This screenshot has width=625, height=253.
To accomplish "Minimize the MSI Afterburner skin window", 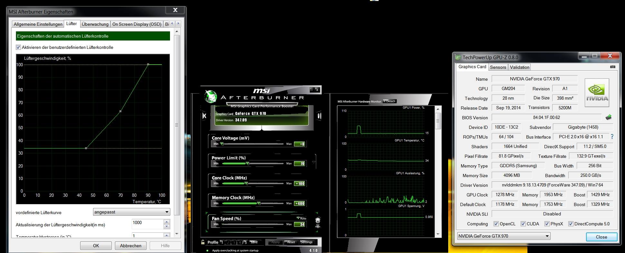I will click(312, 89).
